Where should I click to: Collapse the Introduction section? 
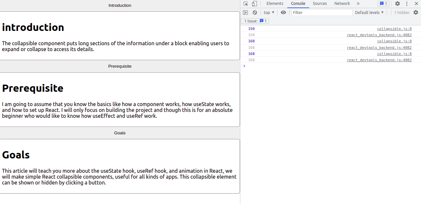point(120,6)
